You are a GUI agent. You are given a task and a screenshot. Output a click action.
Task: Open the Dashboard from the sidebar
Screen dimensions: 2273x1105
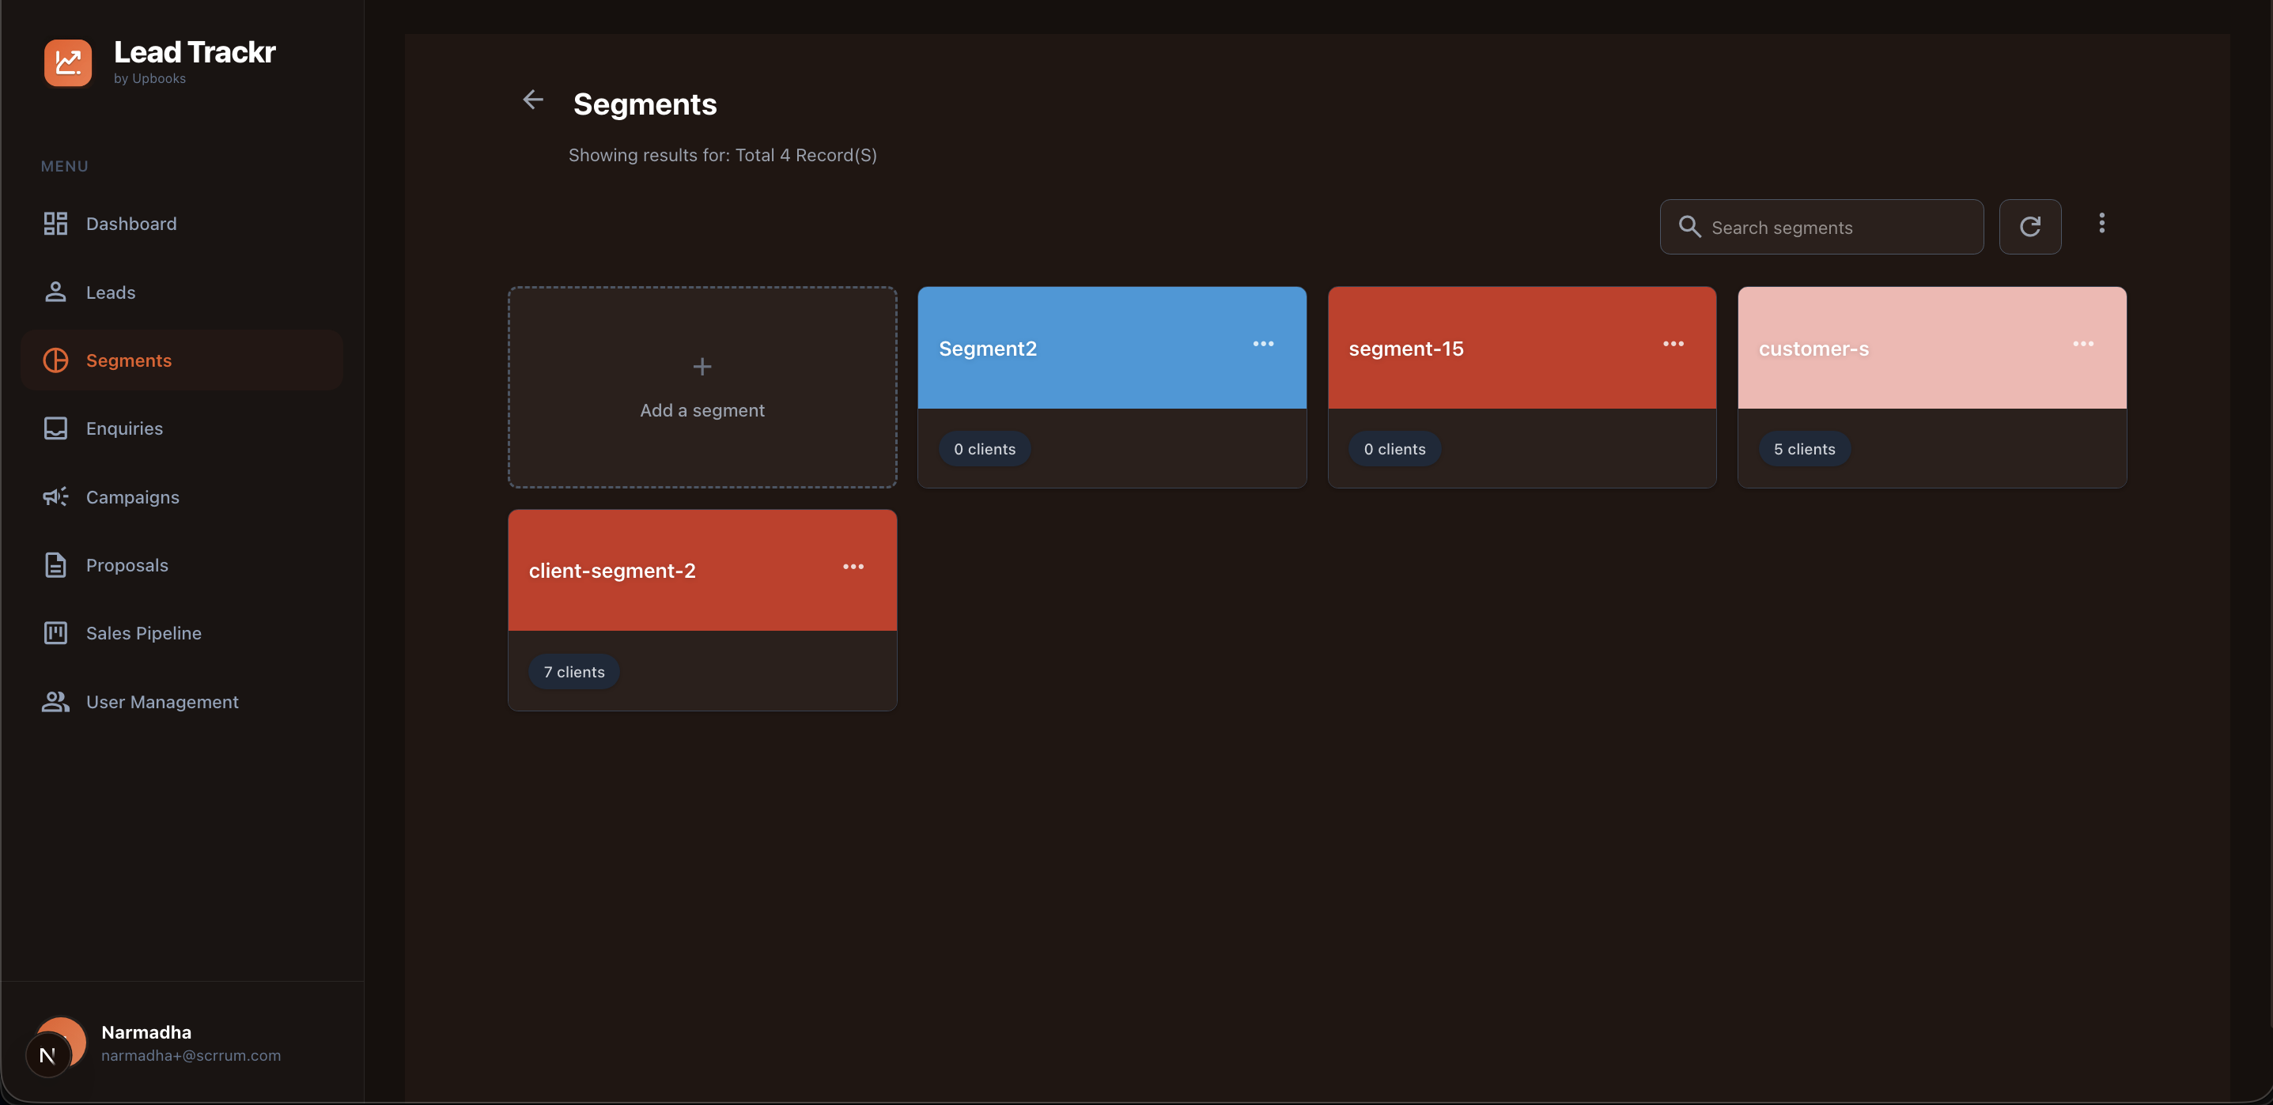(130, 223)
